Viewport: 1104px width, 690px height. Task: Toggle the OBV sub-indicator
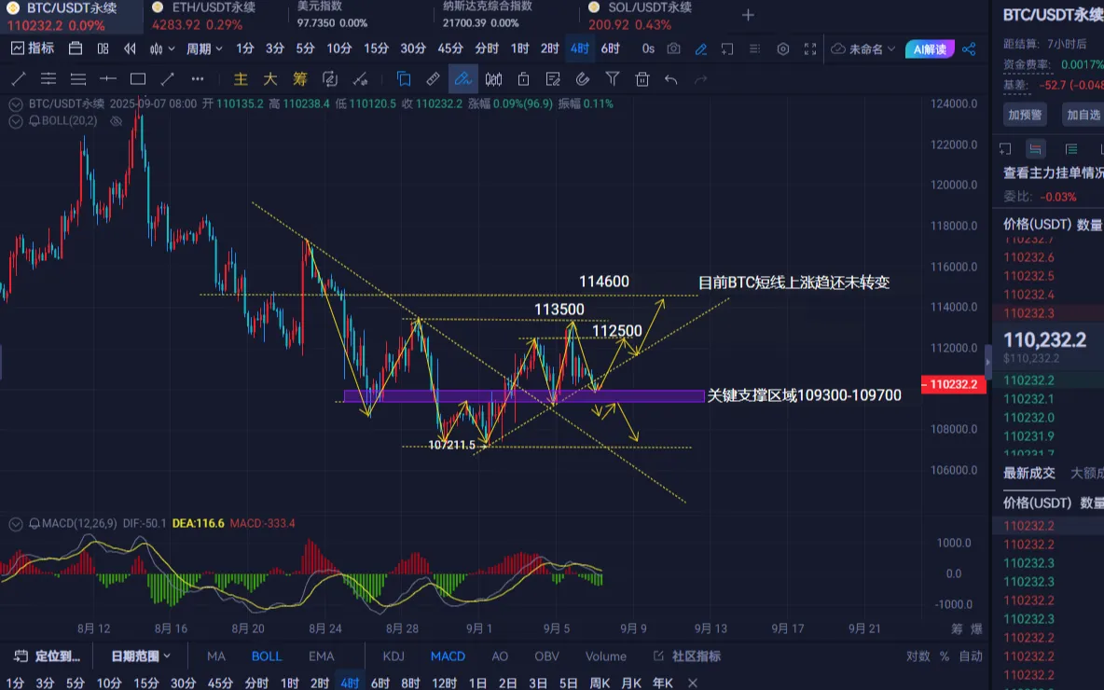[546, 656]
